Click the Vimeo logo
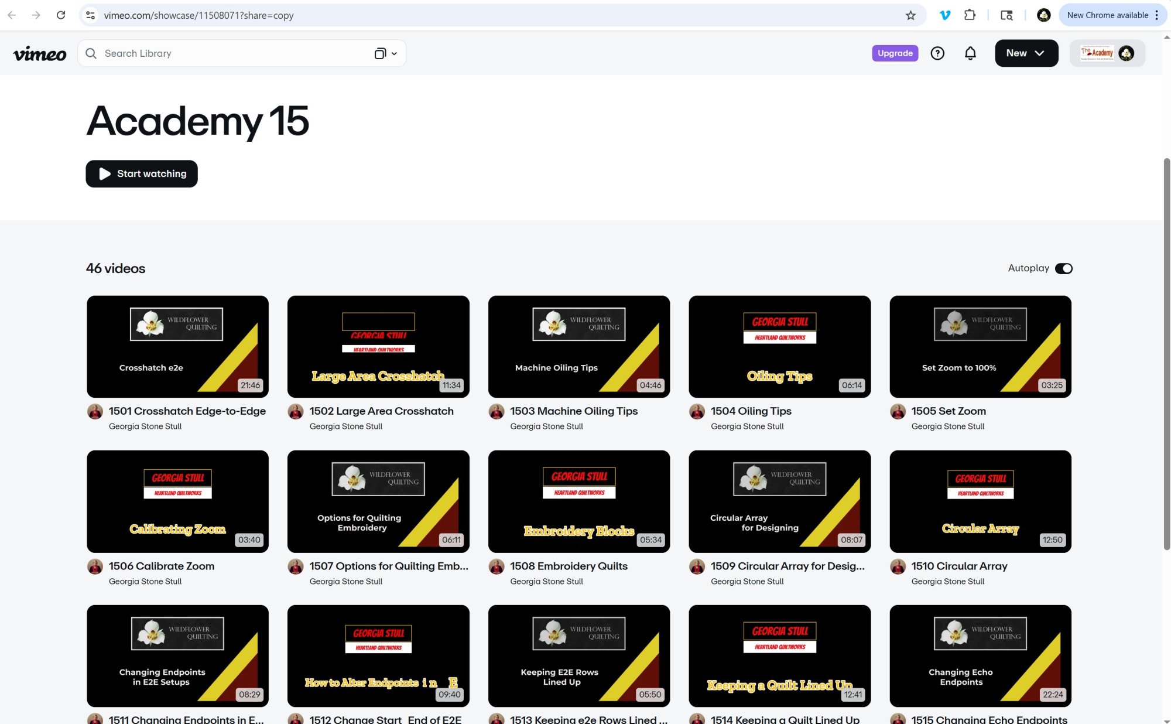The width and height of the screenshot is (1171, 724). (40, 53)
